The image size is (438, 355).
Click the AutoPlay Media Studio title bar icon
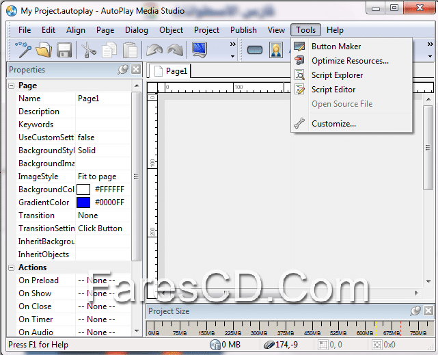pyautogui.click(x=12, y=11)
